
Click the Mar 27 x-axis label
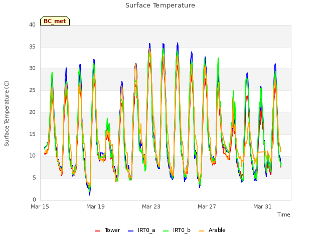pyautogui.click(x=207, y=206)
